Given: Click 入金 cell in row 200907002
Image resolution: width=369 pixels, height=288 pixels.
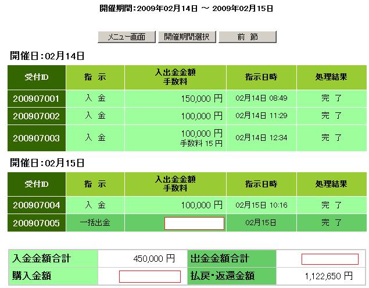Looking at the screenshot, I should coord(95,116).
